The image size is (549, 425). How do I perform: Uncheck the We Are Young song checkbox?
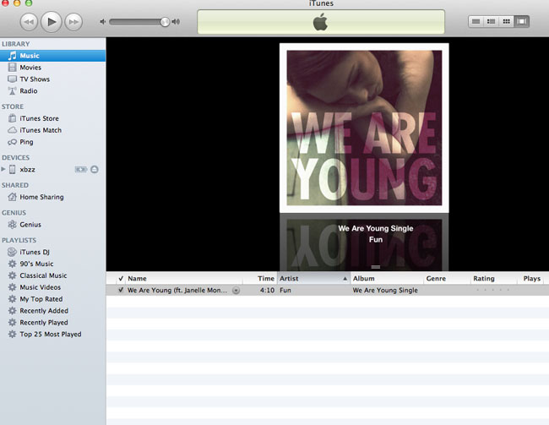121,290
